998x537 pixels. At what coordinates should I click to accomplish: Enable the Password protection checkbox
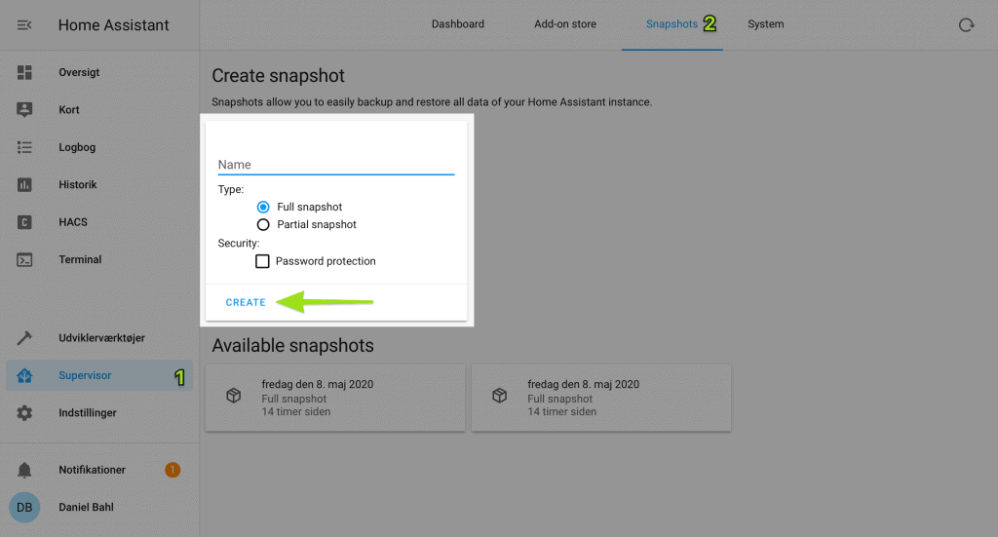coord(262,261)
